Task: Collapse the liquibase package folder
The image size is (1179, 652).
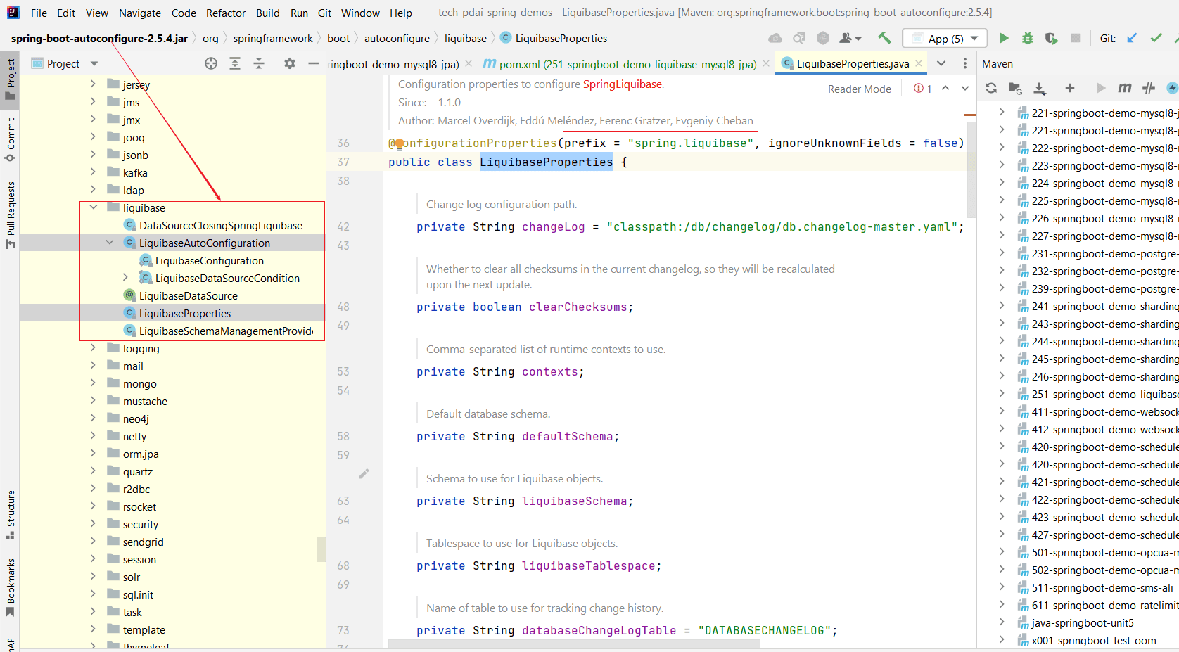Action: click(94, 207)
